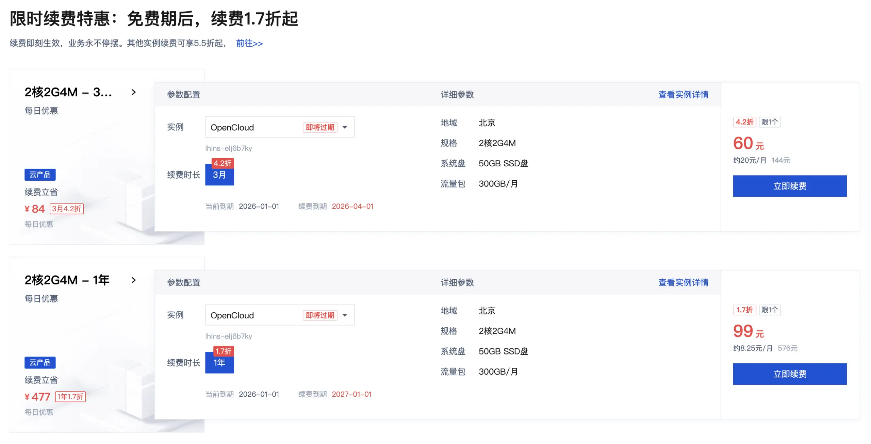This screenshot has width=871, height=444.
Task: Click the 1.7折 discount tag near 99元
Action: tap(744, 310)
